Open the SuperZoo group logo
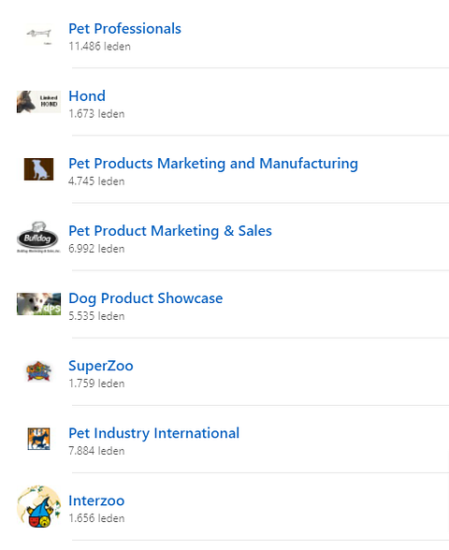The image size is (449, 550). click(x=38, y=371)
